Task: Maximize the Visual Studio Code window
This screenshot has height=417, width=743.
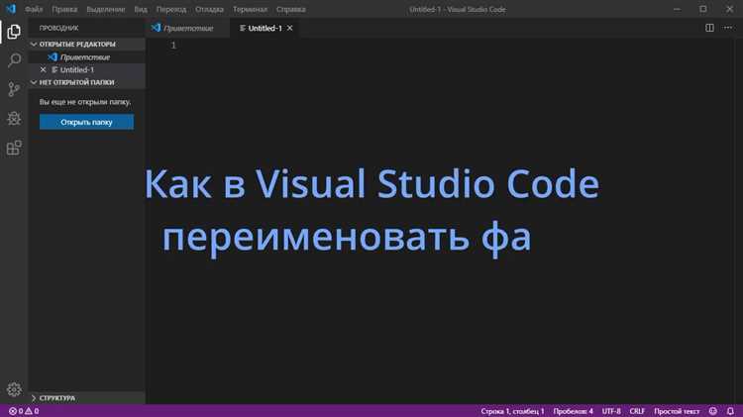Action: (x=703, y=9)
